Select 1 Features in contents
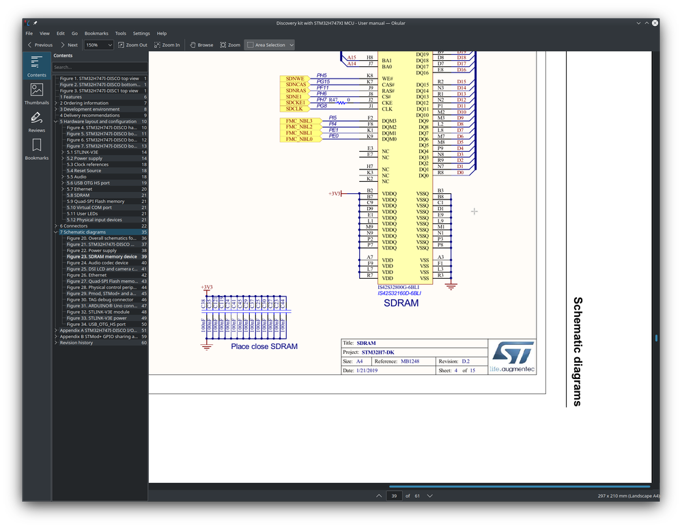Viewport: 682px width, 528px height. [x=100, y=97]
